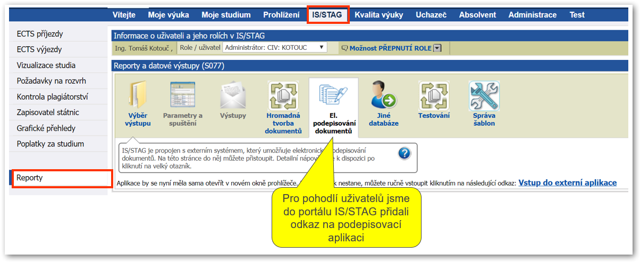This screenshot has height=262, width=640.
Task: Select the IS/STAG menu tab
Action: 327,15
